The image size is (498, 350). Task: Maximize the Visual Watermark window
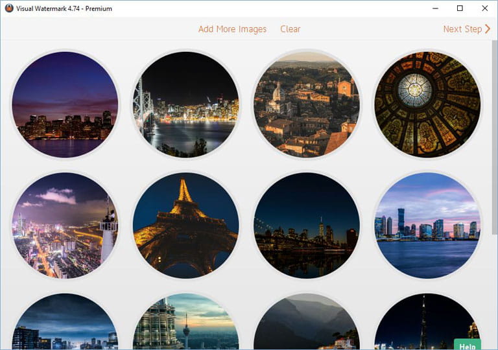tap(460, 8)
